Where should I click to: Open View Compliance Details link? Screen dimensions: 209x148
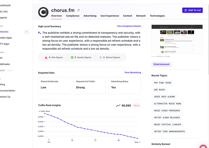click(x=129, y=26)
